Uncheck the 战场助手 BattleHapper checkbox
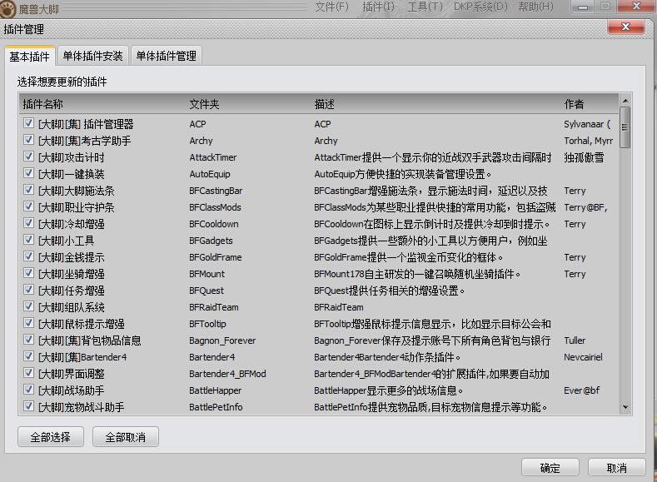The image size is (657, 482). (28, 390)
